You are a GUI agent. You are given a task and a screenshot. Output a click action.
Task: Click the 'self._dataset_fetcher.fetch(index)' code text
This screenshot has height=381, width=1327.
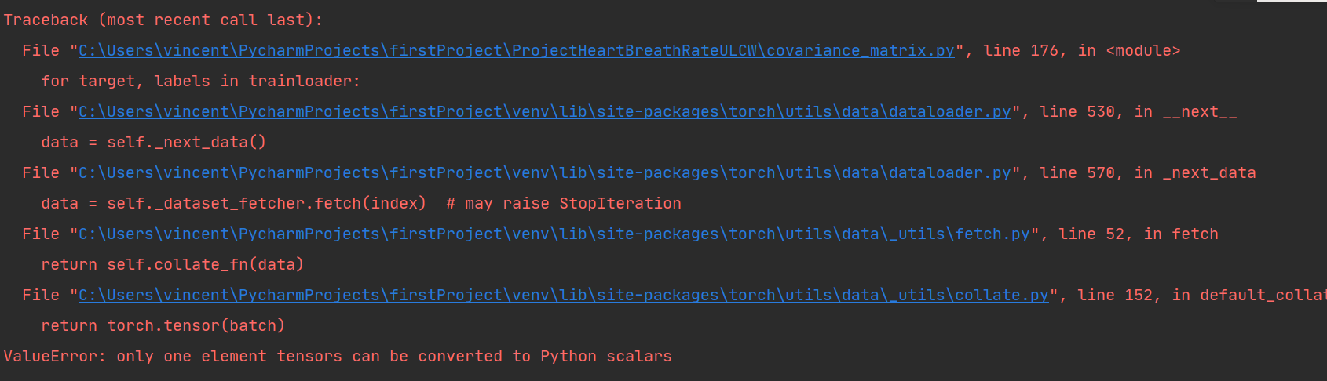(x=266, y=204)
